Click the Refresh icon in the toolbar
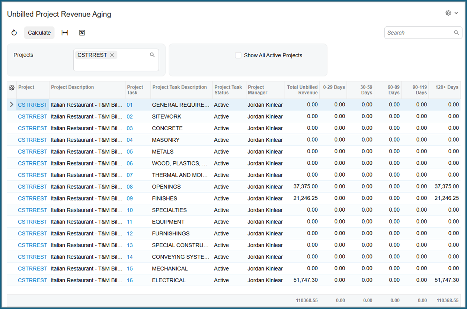The height and width of the screenshot is (309, 467). (x=14, y=33)
